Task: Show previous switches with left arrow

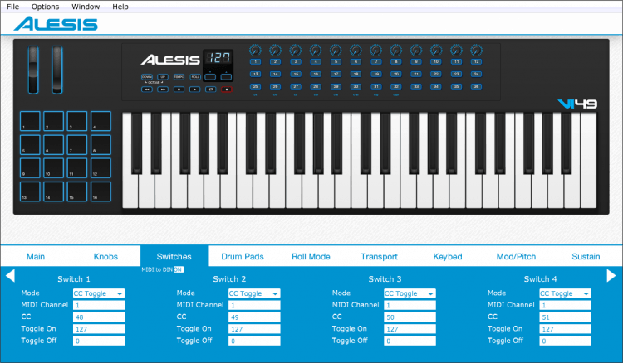Action: pyautogui.click(x=10, y=275)
